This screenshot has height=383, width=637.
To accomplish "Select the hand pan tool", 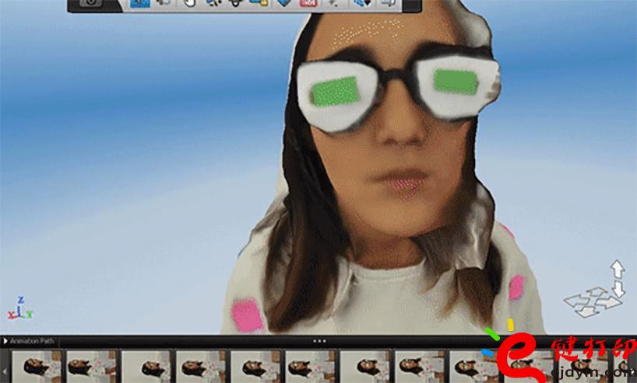I will point(188,4).
